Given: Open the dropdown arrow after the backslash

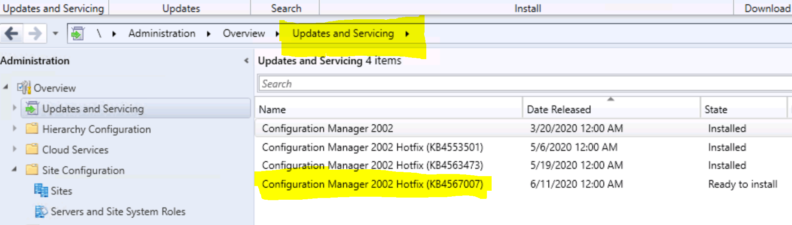Looking at the screenshot, I should (x=114, y=33).
